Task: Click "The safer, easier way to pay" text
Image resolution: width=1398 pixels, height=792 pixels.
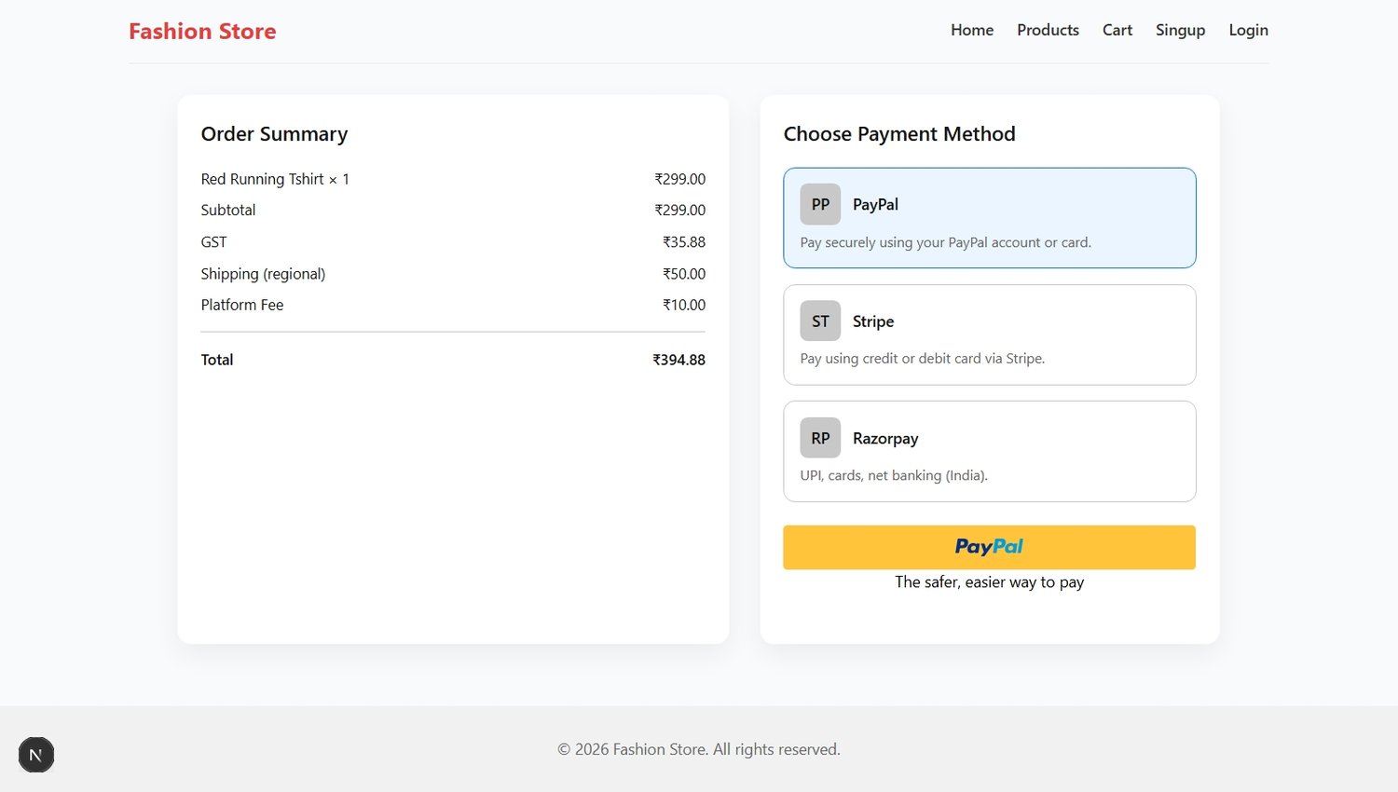Action: click(989, 582)
